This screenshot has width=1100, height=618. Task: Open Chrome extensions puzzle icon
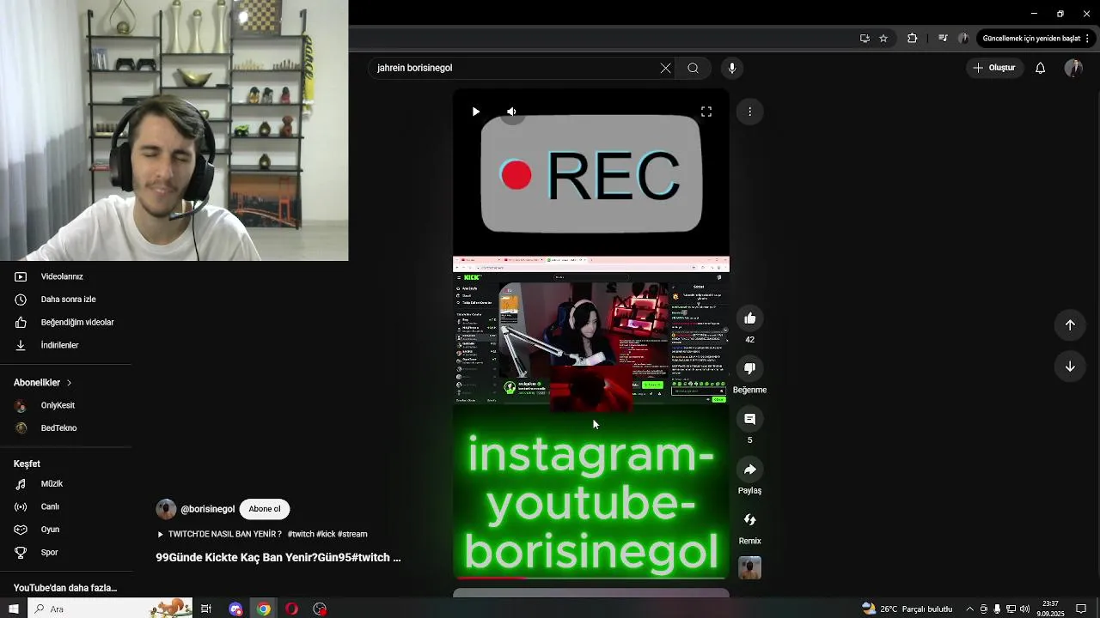(x=913, y=39)
